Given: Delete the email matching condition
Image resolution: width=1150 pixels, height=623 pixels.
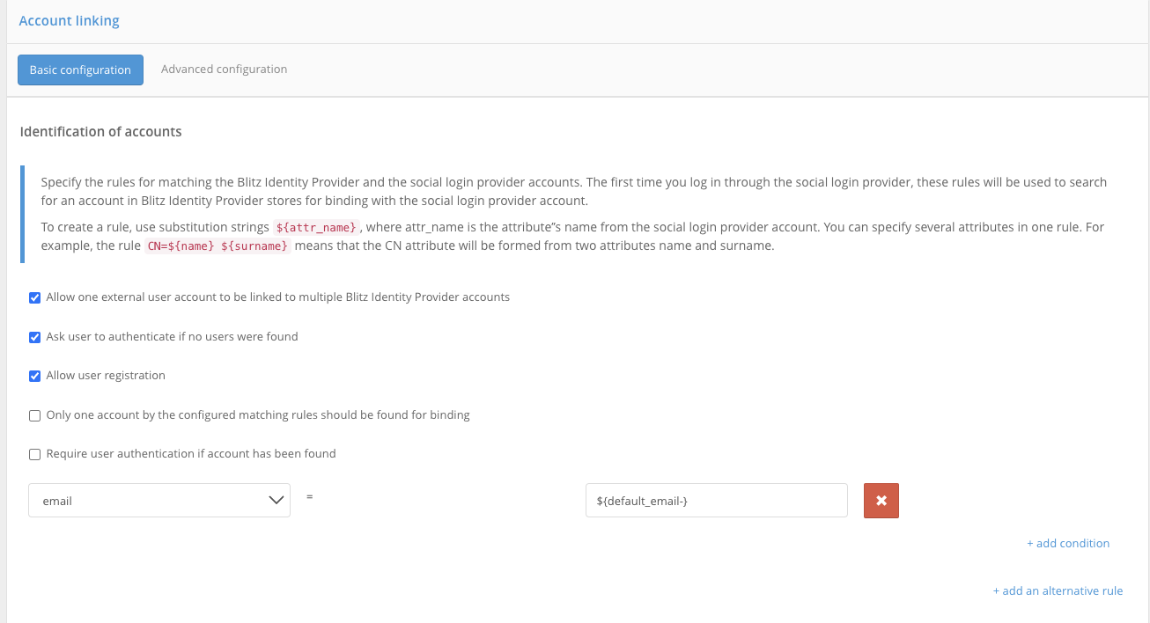Looking at the screenshot, I should (x=881, y=501).
